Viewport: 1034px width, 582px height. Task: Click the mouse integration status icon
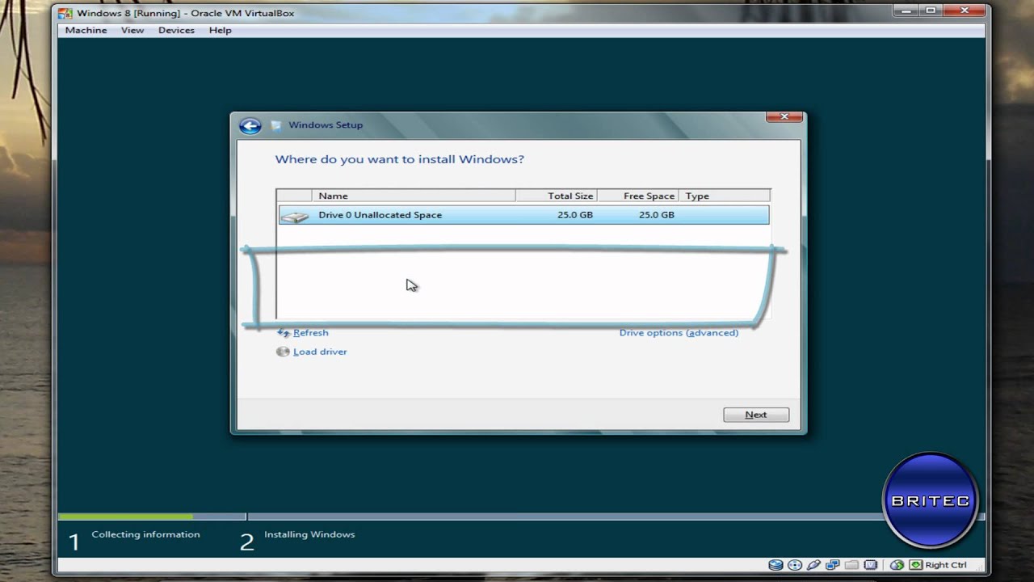tap(897, 565)
